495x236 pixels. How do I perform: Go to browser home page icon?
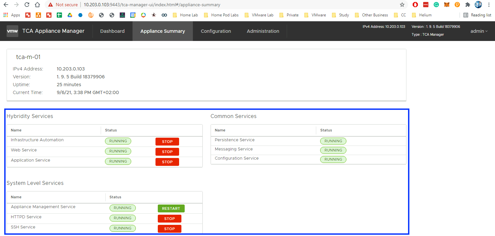pyautogui.click(x=37, y=5)
